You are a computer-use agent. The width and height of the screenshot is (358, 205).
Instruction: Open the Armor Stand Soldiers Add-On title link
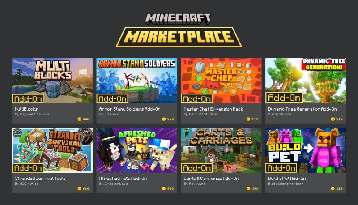coord(130,109)
